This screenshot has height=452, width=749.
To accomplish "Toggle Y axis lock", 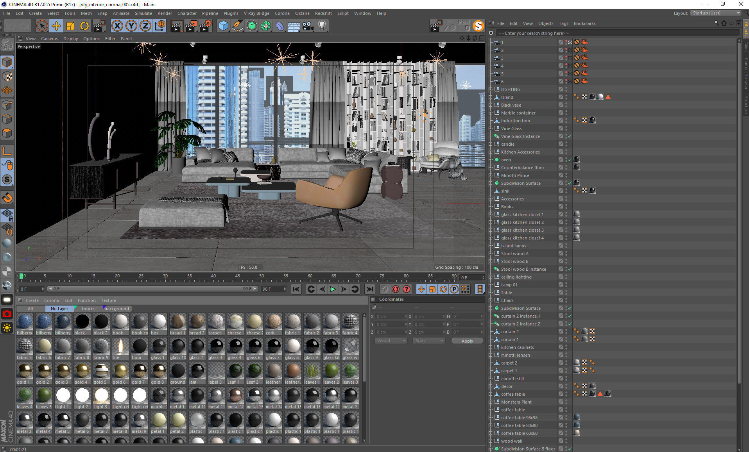I will (131, 26).
